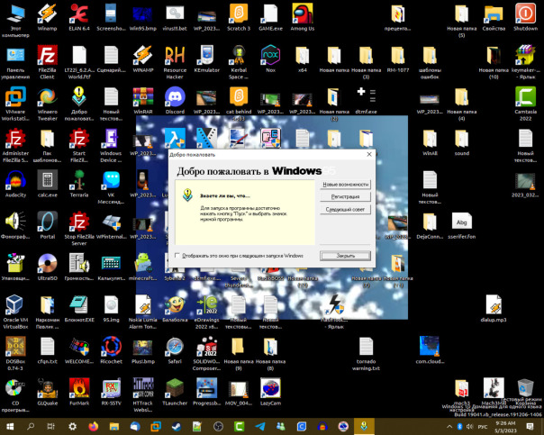Click the 'Закрыть' button in dialog
Image resolution: width=544 pixels, height=435 pixels.
pyautogui.click(x=345, y=256)
